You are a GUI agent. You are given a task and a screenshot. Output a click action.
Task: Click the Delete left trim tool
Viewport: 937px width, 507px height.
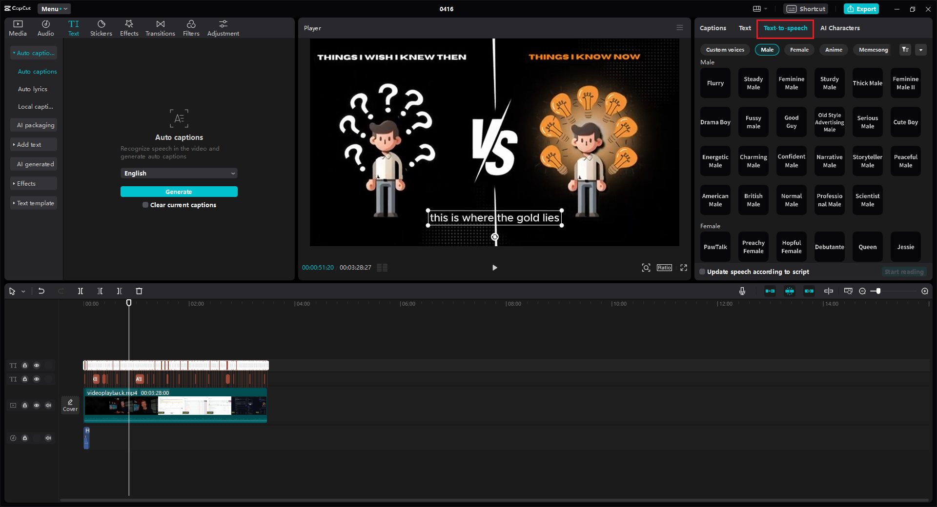(100, 291)
